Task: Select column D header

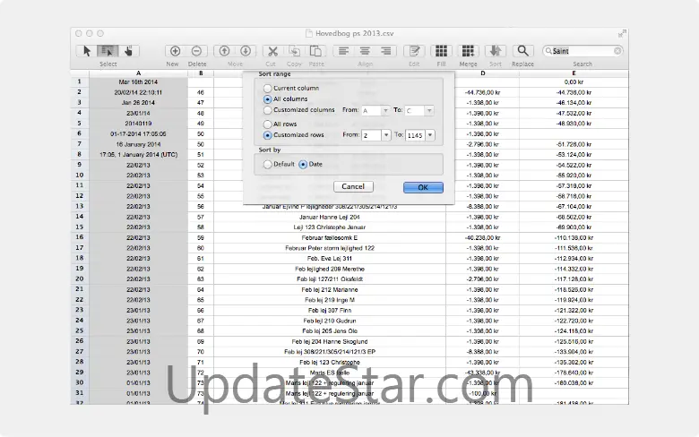Action: click(483, 73)
